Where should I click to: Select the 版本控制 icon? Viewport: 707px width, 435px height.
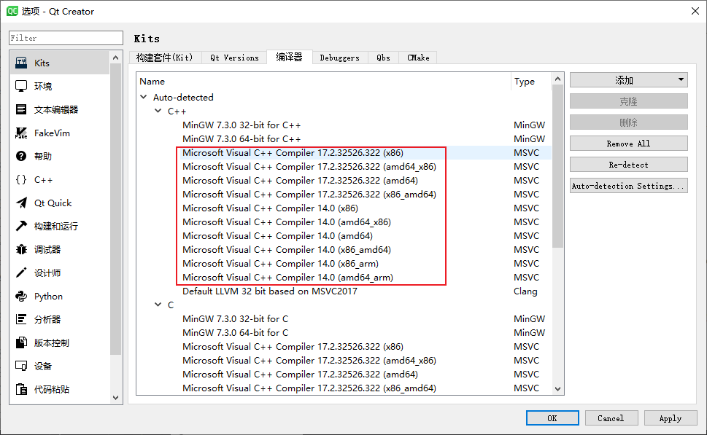21,342
